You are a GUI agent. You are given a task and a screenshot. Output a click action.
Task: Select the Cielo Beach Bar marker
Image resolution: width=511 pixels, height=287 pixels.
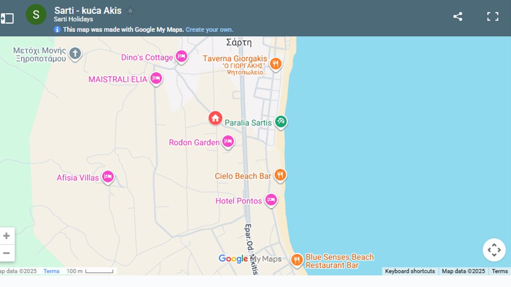[x=280, y=174]
